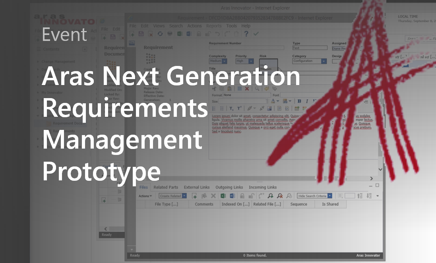Toggle the numbered list formatting

coord(213,108)
